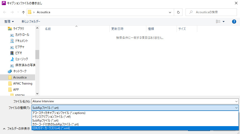
Task: Click the Acoustica app icon in title bar
Action: [4, 3]
